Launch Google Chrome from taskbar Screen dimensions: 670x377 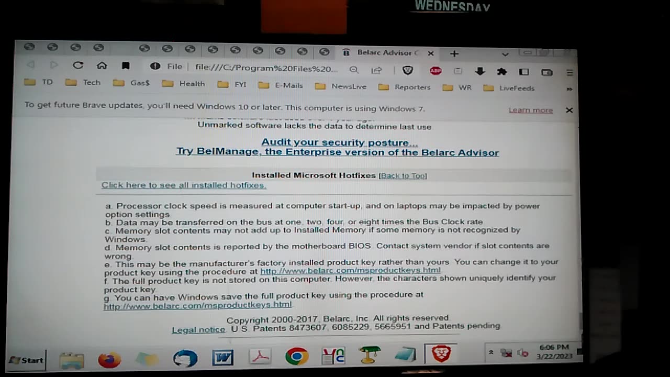297,356
